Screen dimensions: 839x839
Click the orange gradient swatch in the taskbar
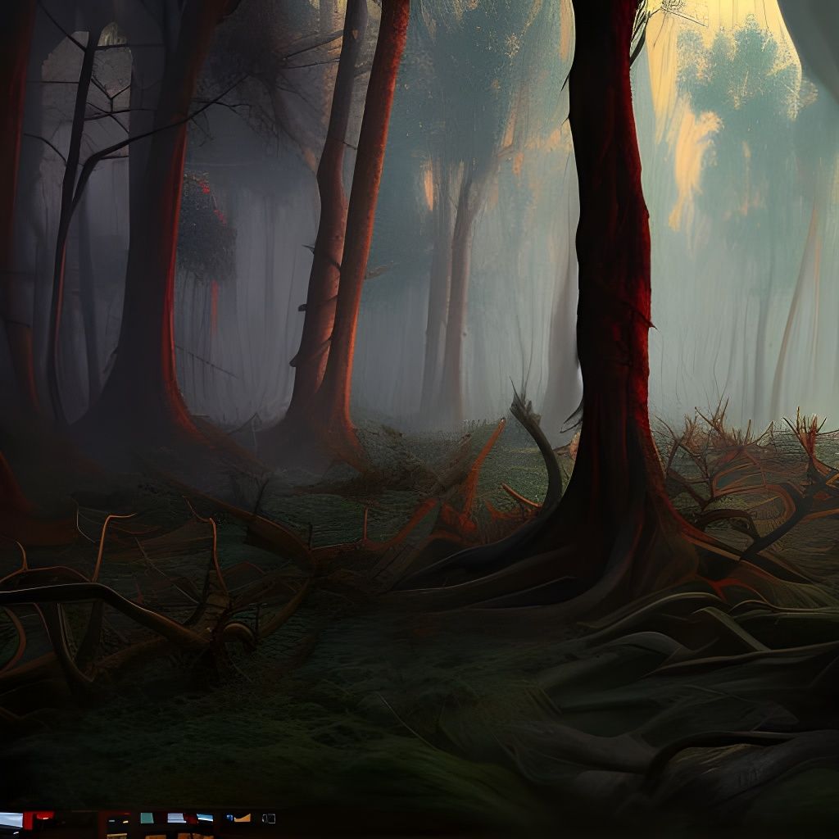[243, 817]
